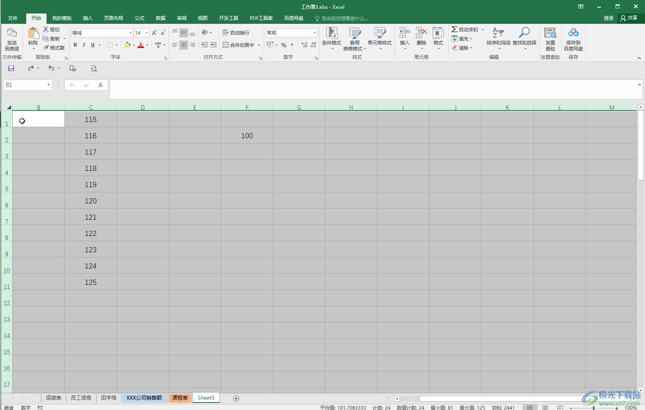Click the 复制 Copy button

(x=51, y=39)
